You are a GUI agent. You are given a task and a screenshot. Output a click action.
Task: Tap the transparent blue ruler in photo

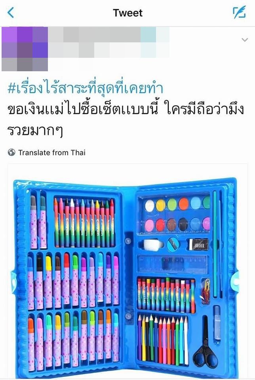point(173,264)
